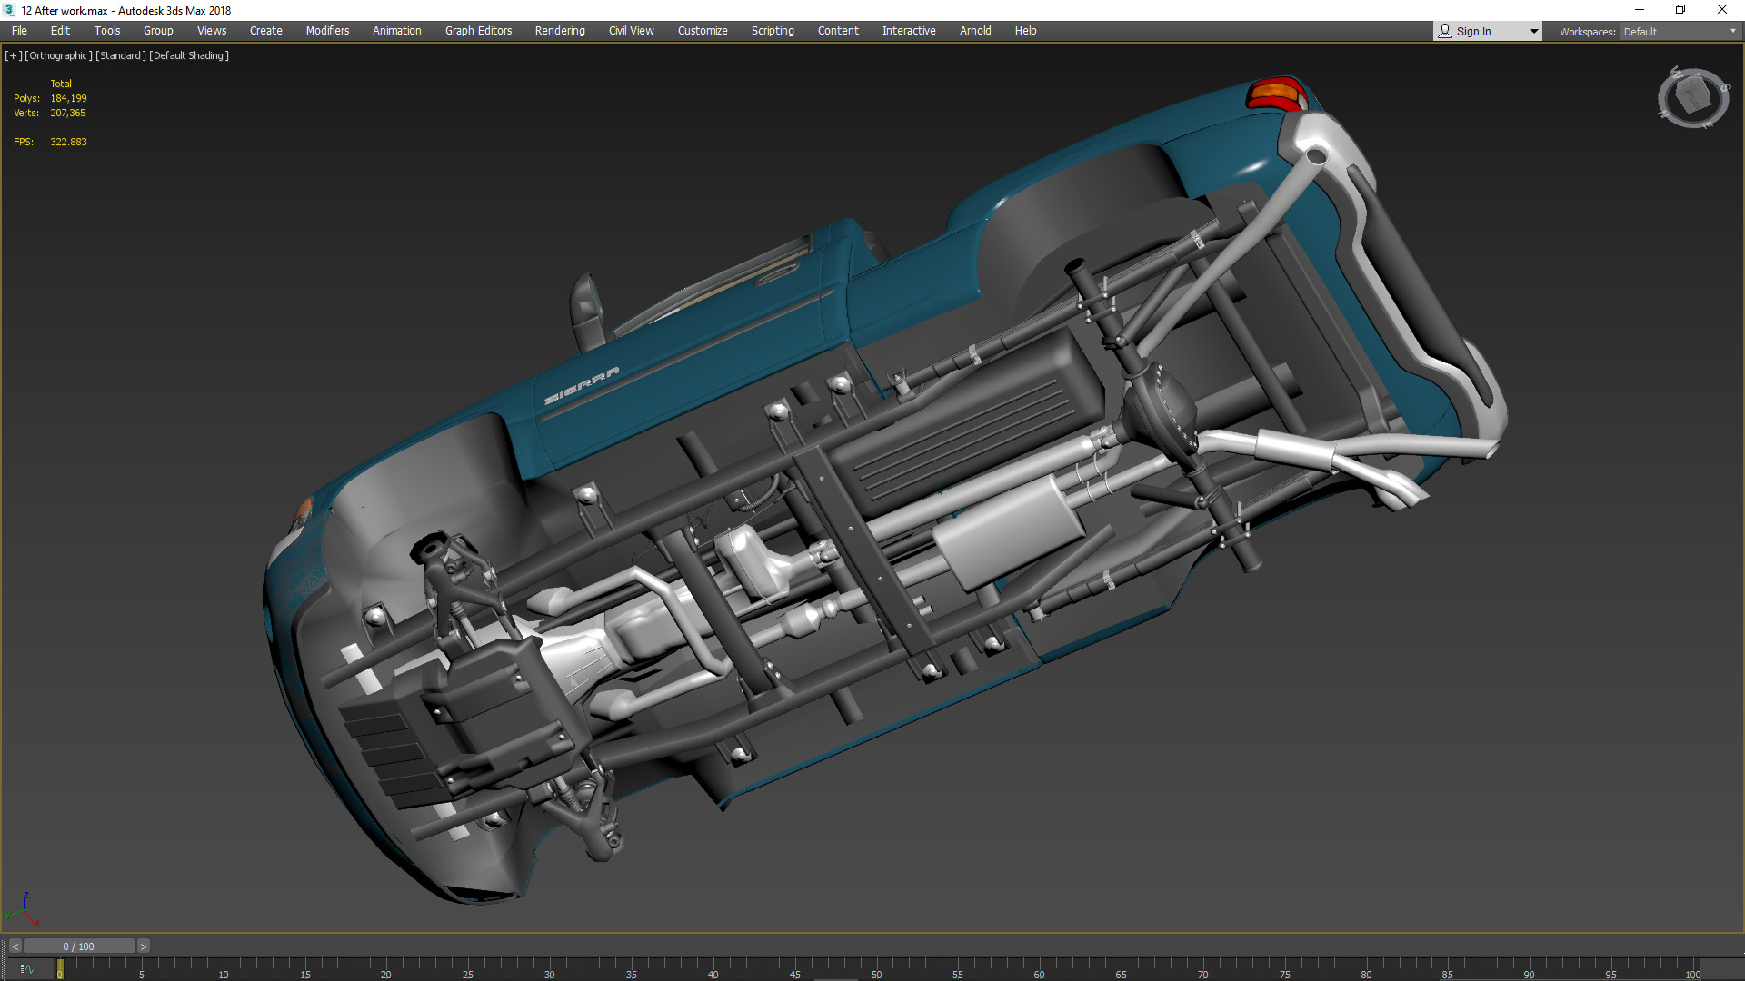Open the Scripting menu
The width and height of the screenshot is (1745, 981).
click(x=772, y=31)
